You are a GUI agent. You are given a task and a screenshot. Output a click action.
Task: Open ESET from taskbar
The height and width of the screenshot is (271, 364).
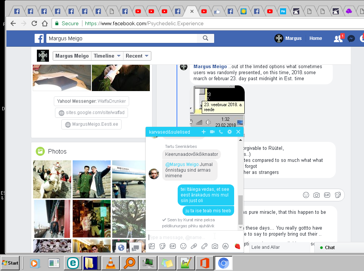(x=73, y=263)
